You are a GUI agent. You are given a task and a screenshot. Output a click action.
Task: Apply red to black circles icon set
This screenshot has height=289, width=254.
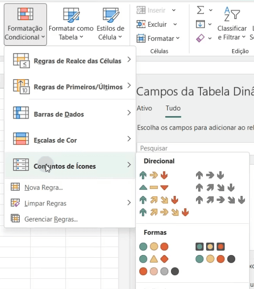(x=159, y=271)
